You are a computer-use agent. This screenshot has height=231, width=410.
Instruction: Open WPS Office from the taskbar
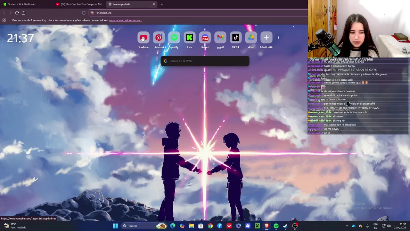[x=229, y=226]
